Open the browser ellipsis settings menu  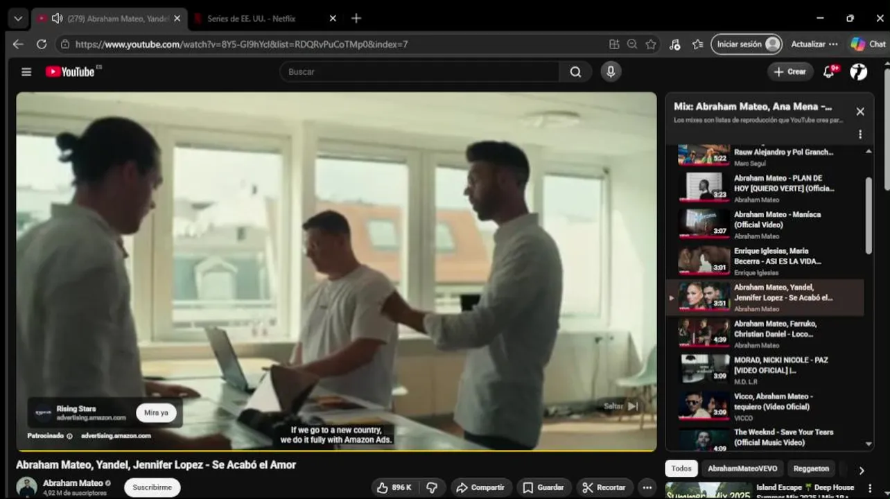(x=834, y=44)
